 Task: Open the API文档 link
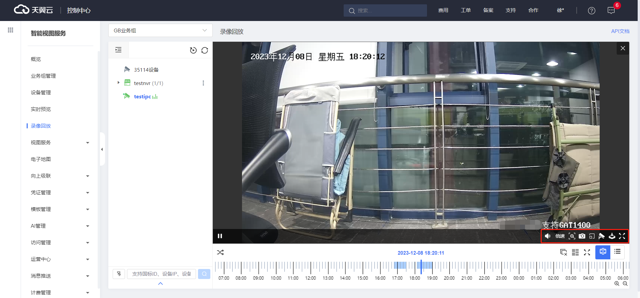(620, 31)
